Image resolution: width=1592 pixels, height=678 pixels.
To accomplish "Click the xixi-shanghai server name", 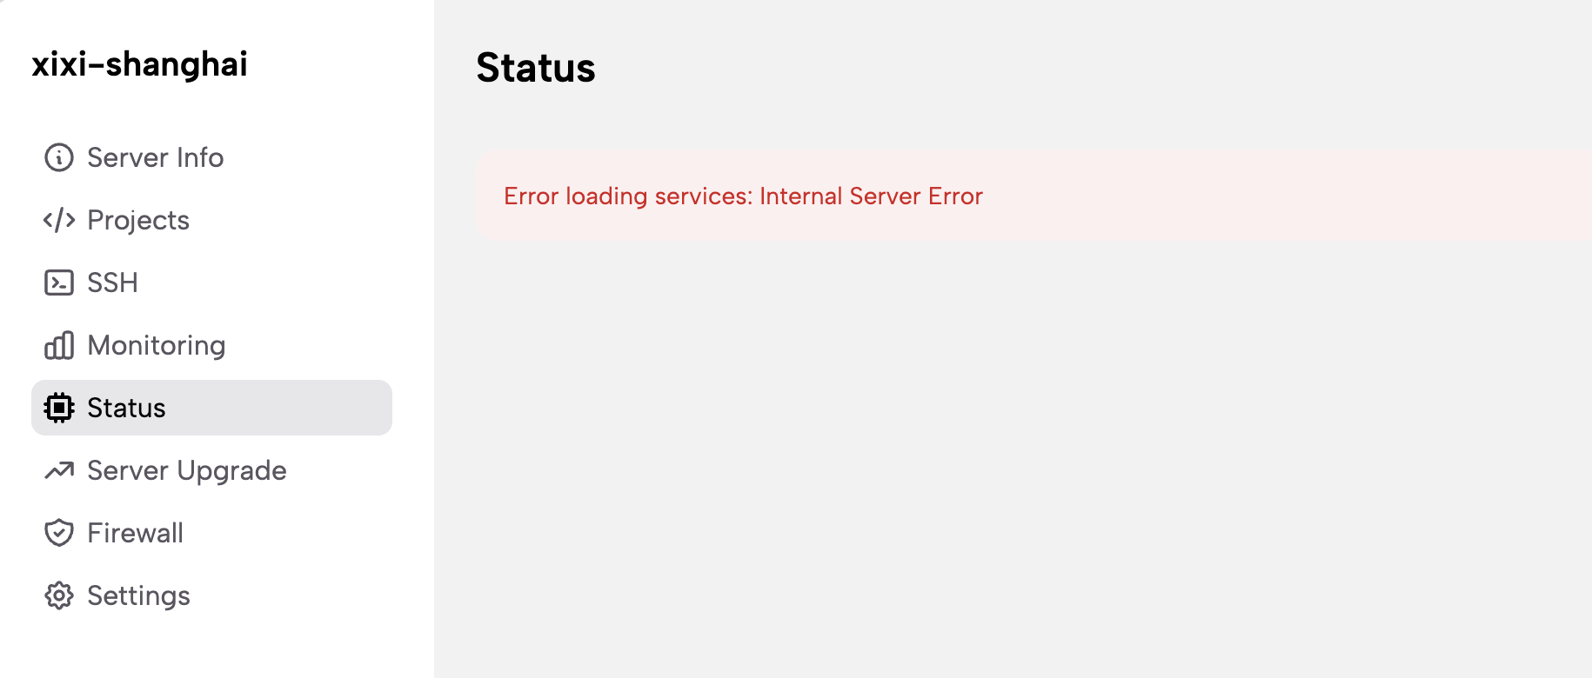I will pos(140,64).
